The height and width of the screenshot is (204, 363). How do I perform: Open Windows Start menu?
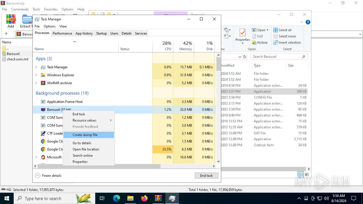coord(7,198)
